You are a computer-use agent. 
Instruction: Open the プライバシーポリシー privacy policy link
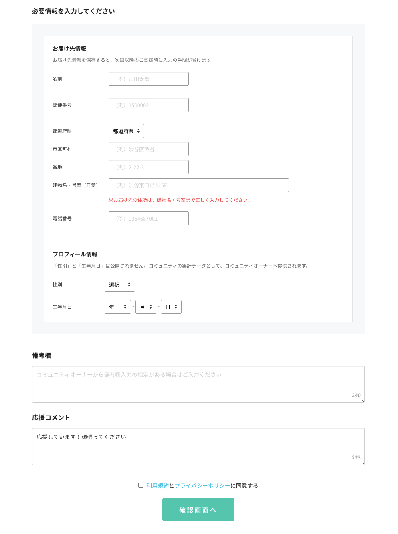pos(202,486)
